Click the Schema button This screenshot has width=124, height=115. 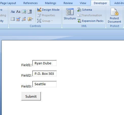[85, 10]
